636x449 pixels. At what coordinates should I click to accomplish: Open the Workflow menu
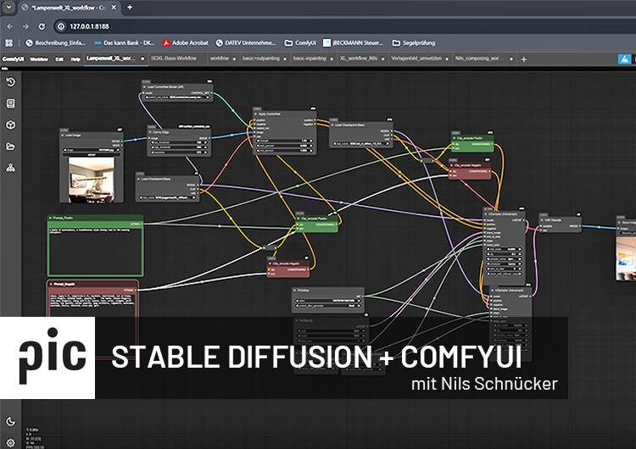coord(39,59)
